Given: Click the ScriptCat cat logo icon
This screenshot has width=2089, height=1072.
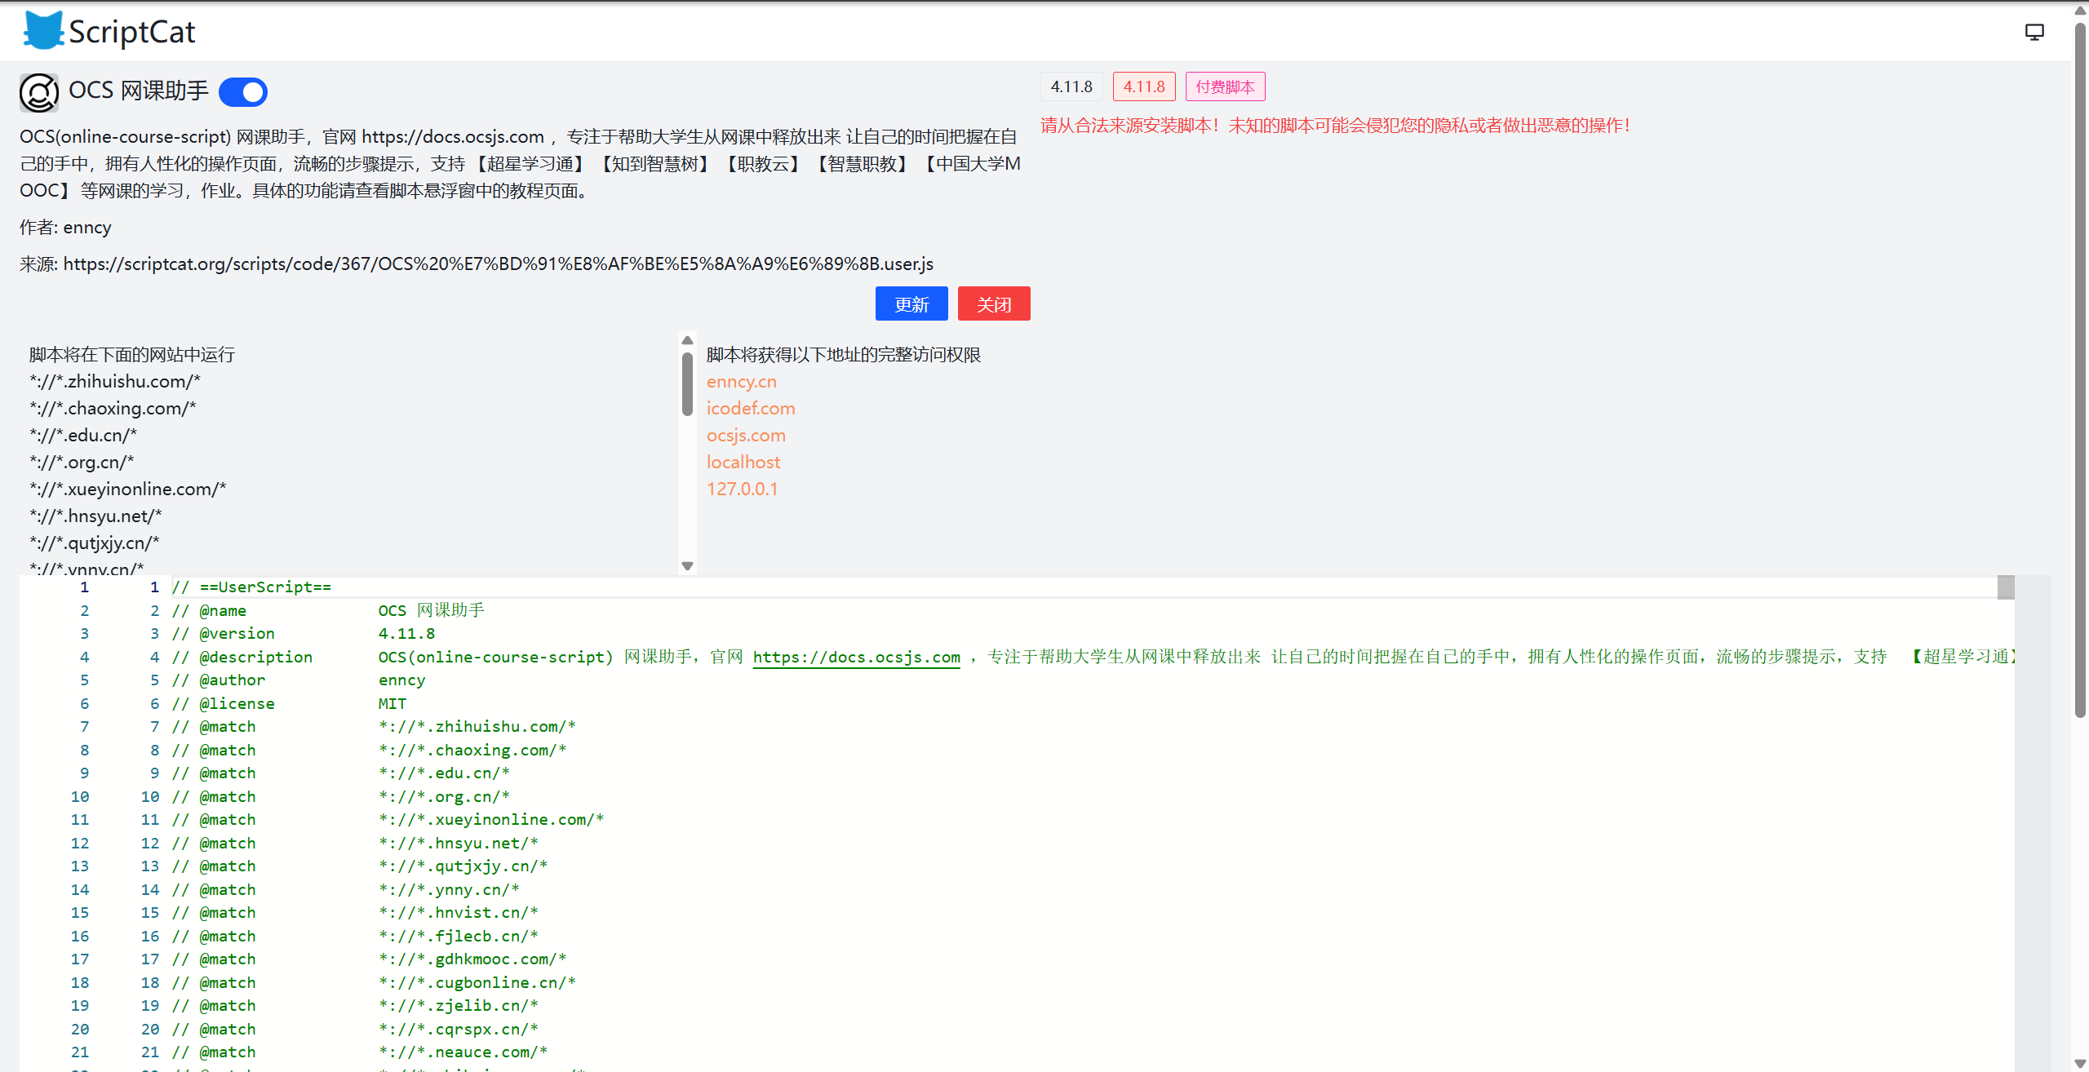Looking at the screenshot, I should click(42, 31).
